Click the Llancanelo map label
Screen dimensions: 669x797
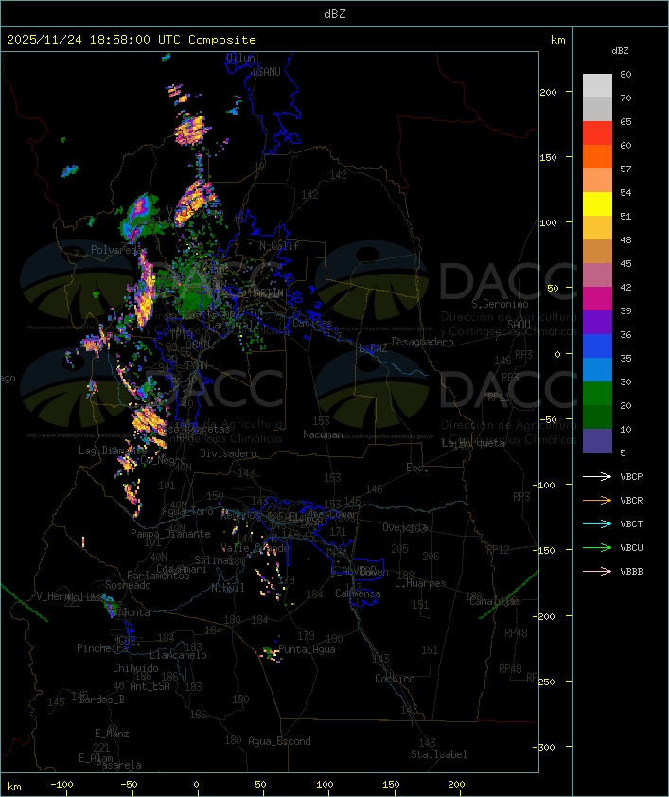[x=178, y=656]
